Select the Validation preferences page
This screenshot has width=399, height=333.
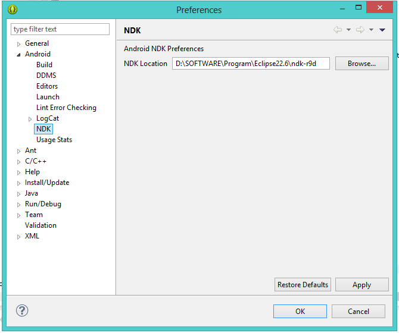click(40, 225)
